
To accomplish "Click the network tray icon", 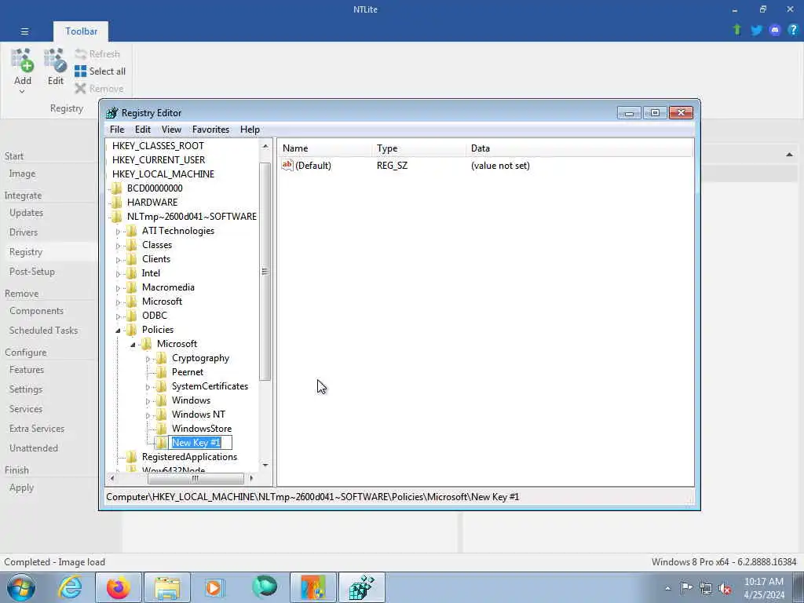I will tap(706, 588).
